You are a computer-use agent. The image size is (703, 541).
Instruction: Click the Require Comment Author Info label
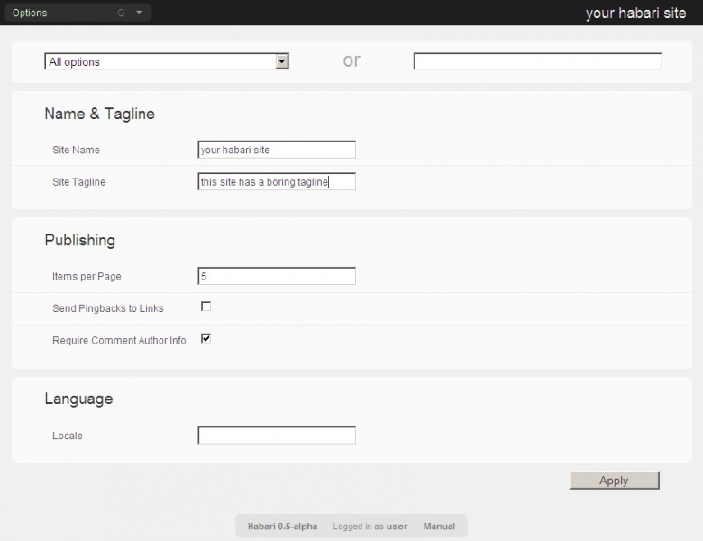(x=119, y=341)
